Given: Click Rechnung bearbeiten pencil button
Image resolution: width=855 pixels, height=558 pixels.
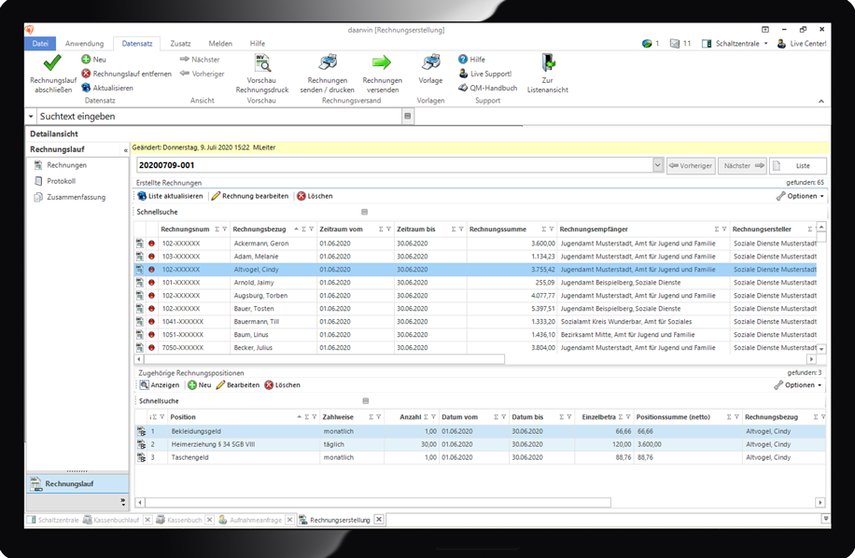Looking at the screenshot, I should click(250, 196).
